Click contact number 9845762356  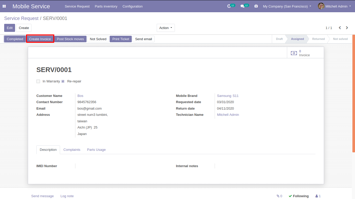tap(87, 102)
